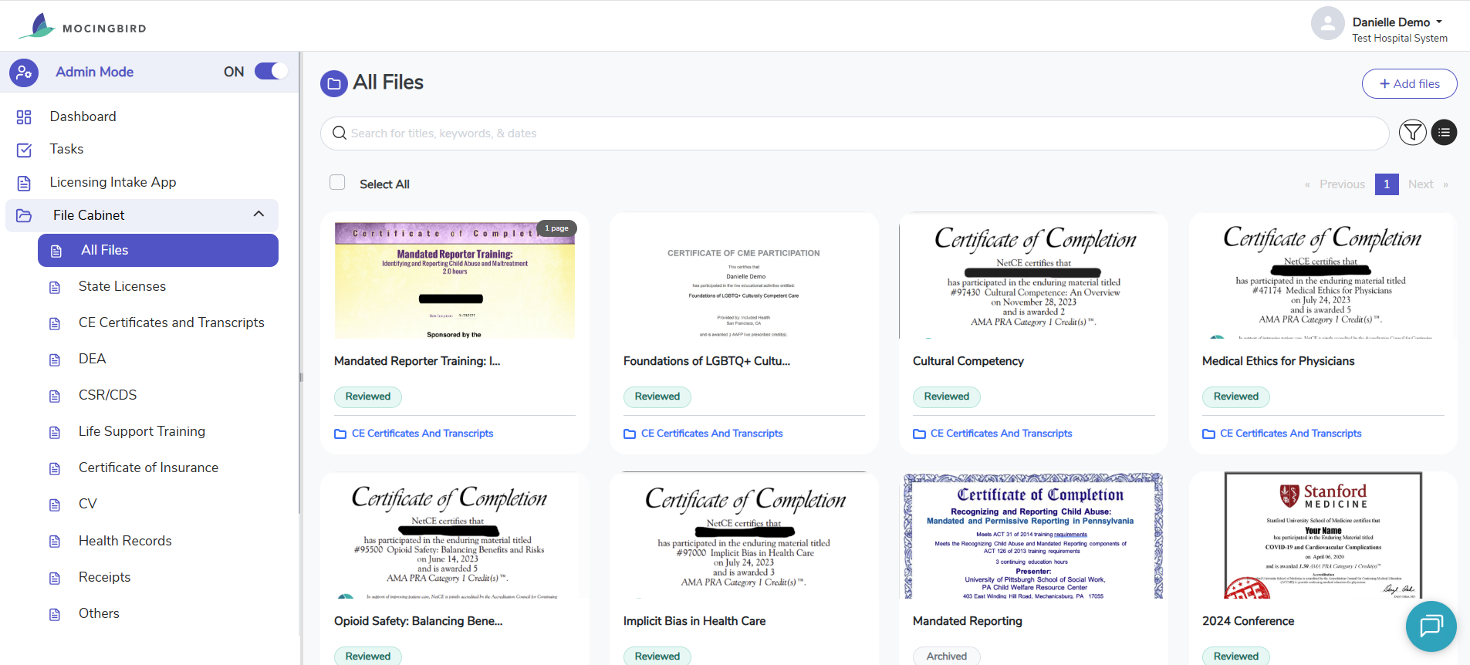1470x665 pixels.
Task: Open Mandated Reporter Training certificate thumbnail
Action: pyautogui.click(x=455, y=280)
